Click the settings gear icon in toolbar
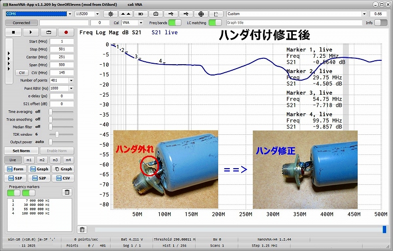The image size is (393, 251). (111, 14)
